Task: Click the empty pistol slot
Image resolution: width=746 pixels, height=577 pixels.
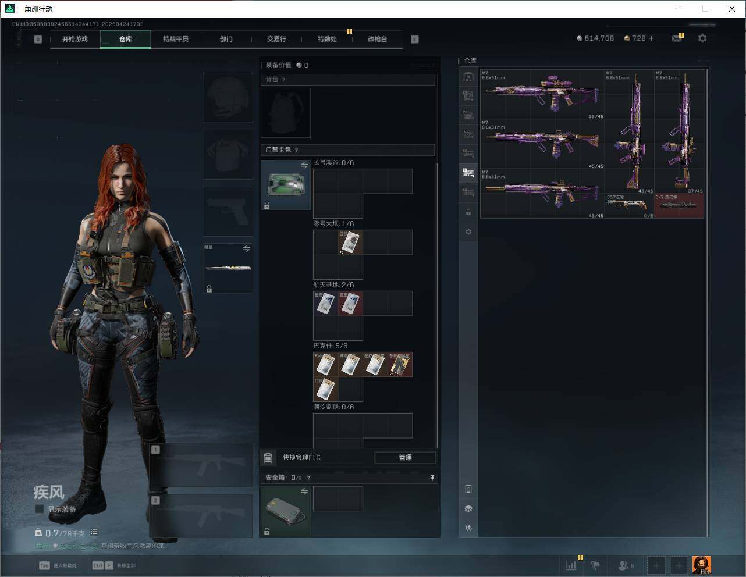Action: tap(228, 212)
